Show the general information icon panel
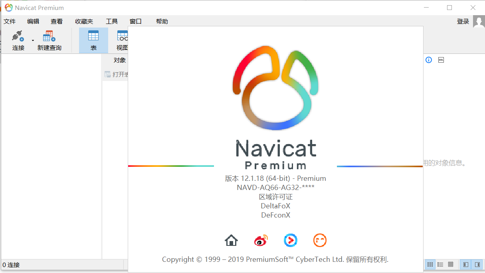The height and width of the screenshot is (273, 485). coord(429,60)
